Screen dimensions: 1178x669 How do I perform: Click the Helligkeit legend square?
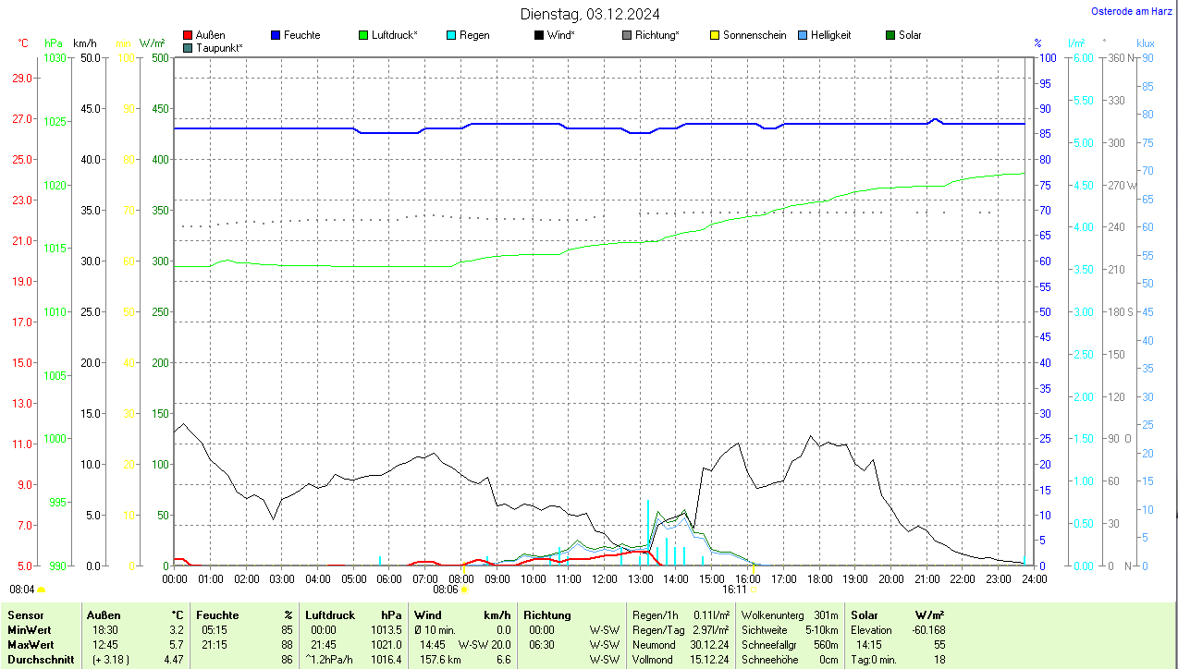803,35
